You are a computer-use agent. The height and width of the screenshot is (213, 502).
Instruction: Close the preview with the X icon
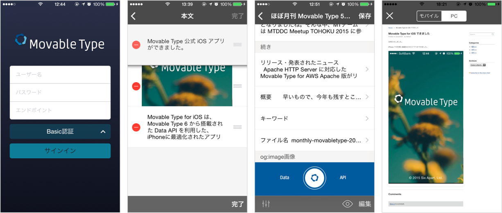pyautogui.click(x=390, y=16)
